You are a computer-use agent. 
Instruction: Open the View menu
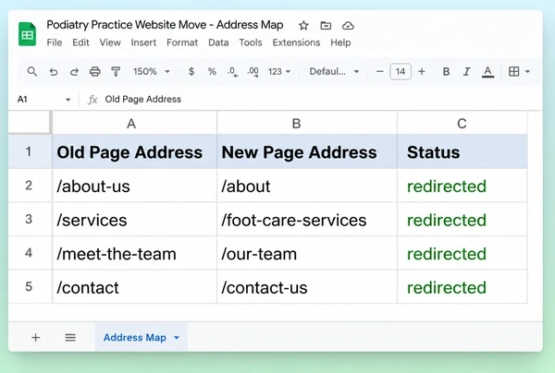pos(110,42)
